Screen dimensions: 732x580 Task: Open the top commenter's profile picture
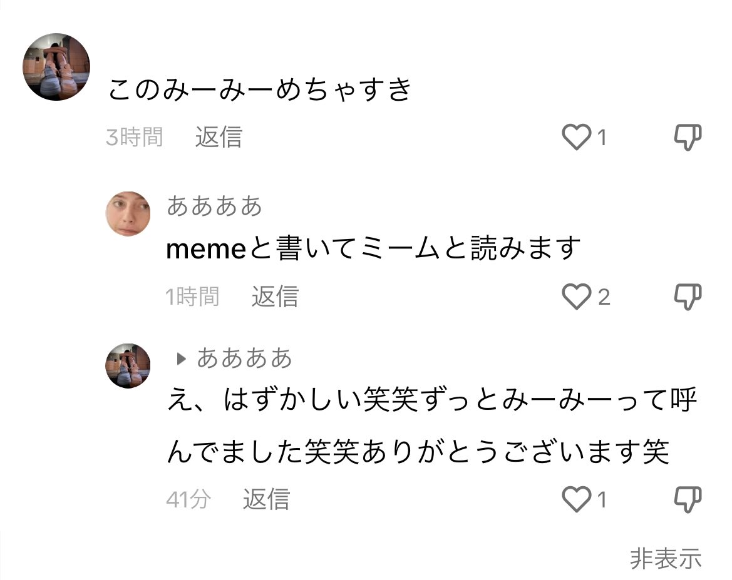pos(56,67)
